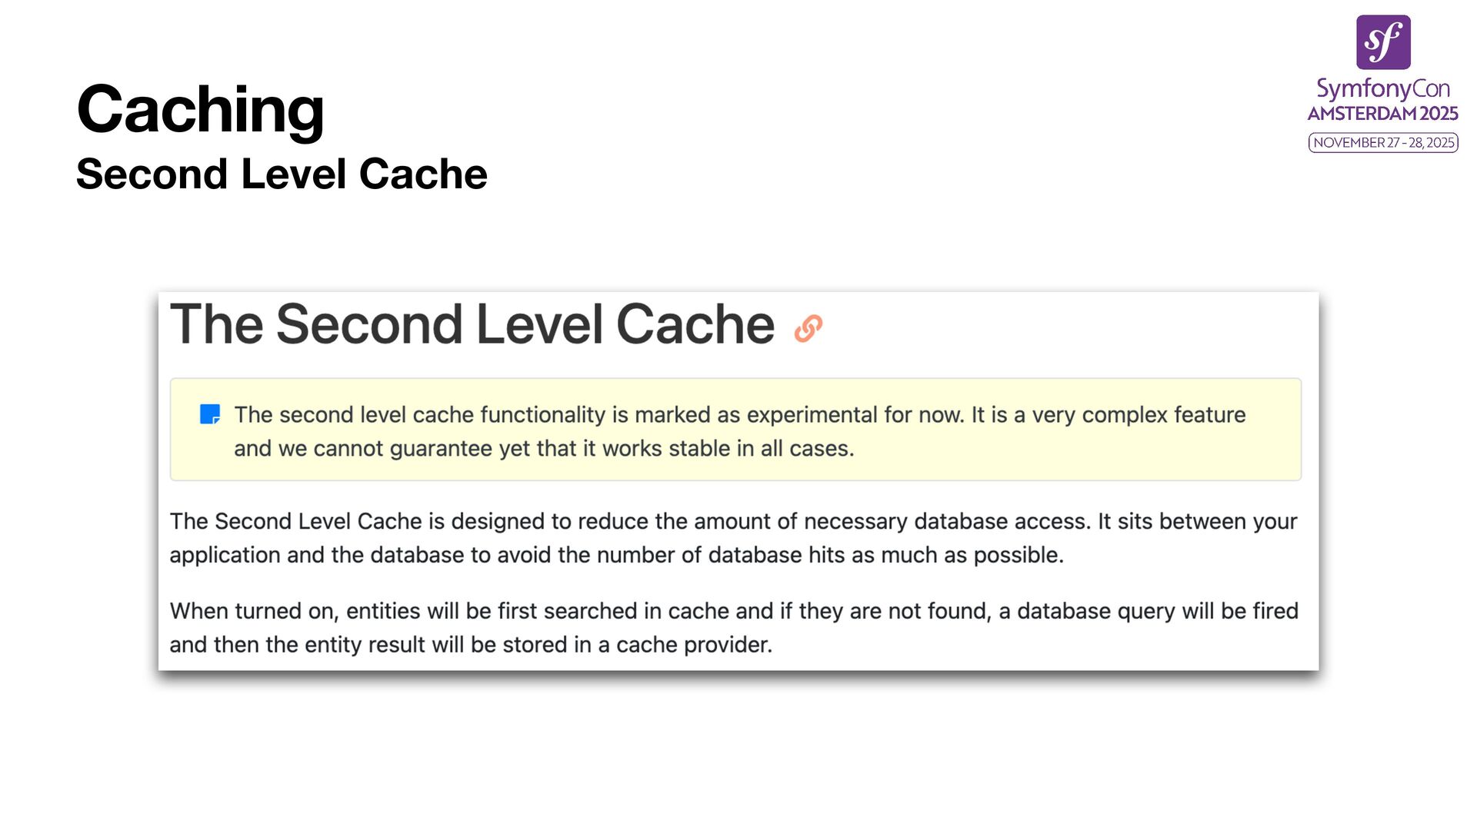Click 'database query will be fired' phrase
Image resolution: width=1477 pixels, height=830 pixels.
(x=1158, y=611)
